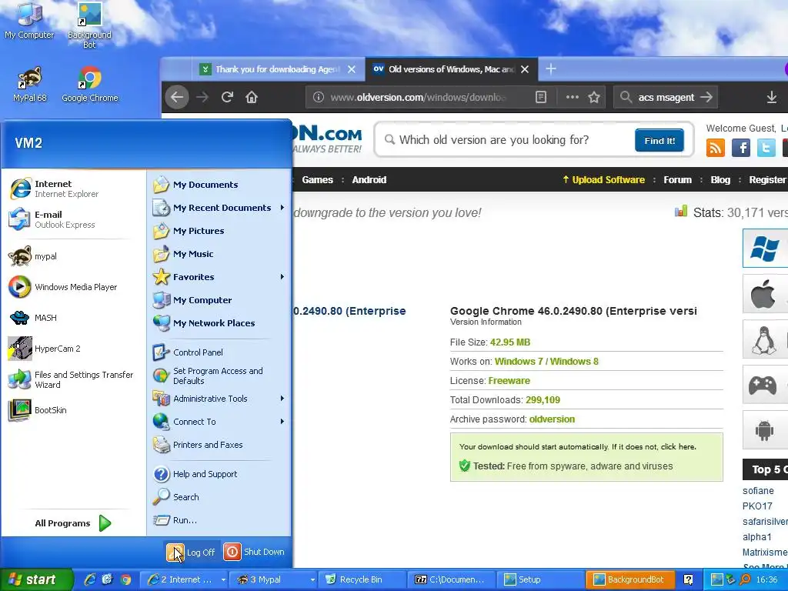
Task: Open My Music folder
Action: (x=219, y=254)
